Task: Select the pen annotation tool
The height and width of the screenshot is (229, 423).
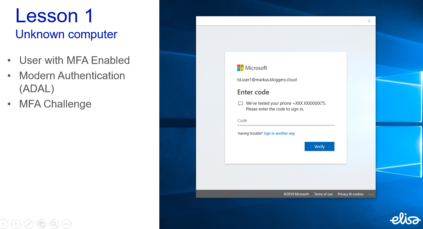Action: [29, 224]
